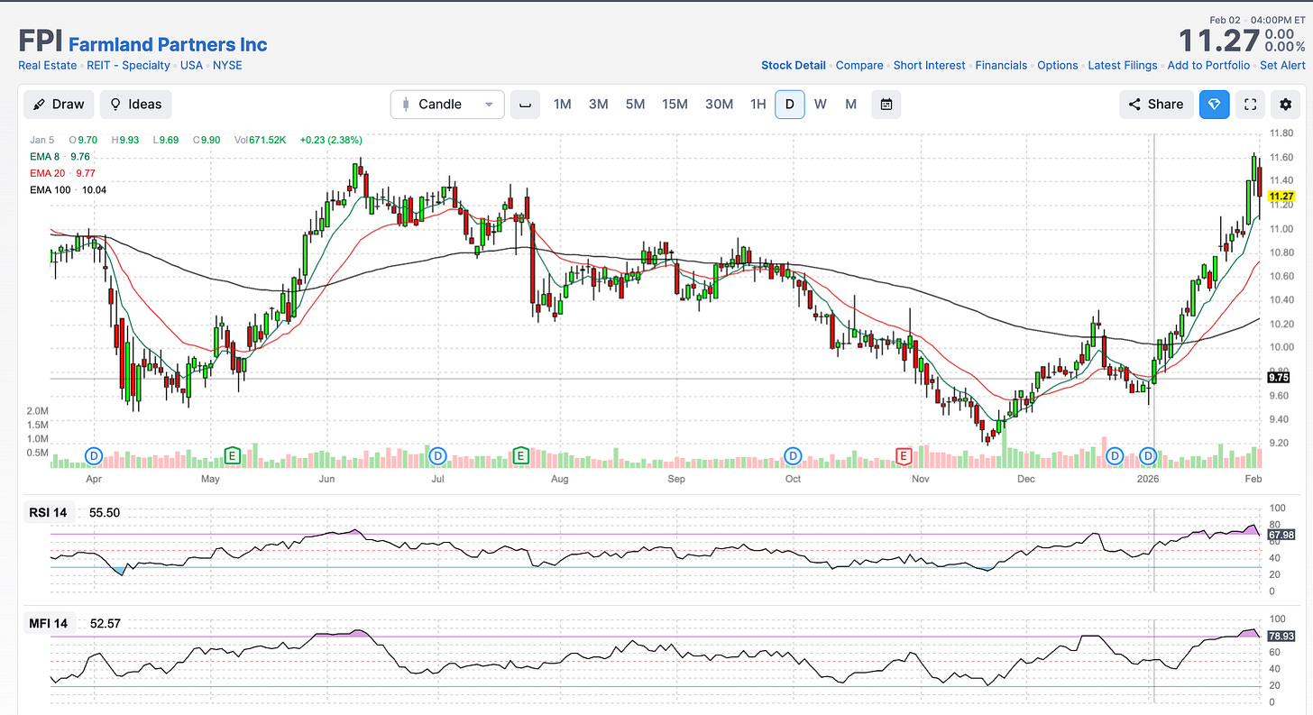This screenshot has width=1313, height=715.
Task: Open chart settings gear
Action: [x=1286, y=104]
